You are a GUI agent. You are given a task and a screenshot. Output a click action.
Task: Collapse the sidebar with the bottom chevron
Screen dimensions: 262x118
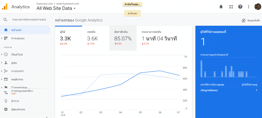point(47,117)
